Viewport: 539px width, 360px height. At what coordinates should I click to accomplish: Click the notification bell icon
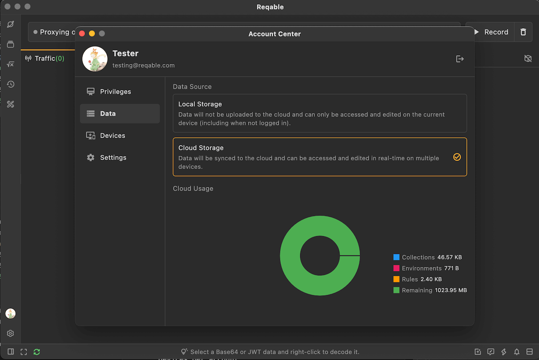517,352
